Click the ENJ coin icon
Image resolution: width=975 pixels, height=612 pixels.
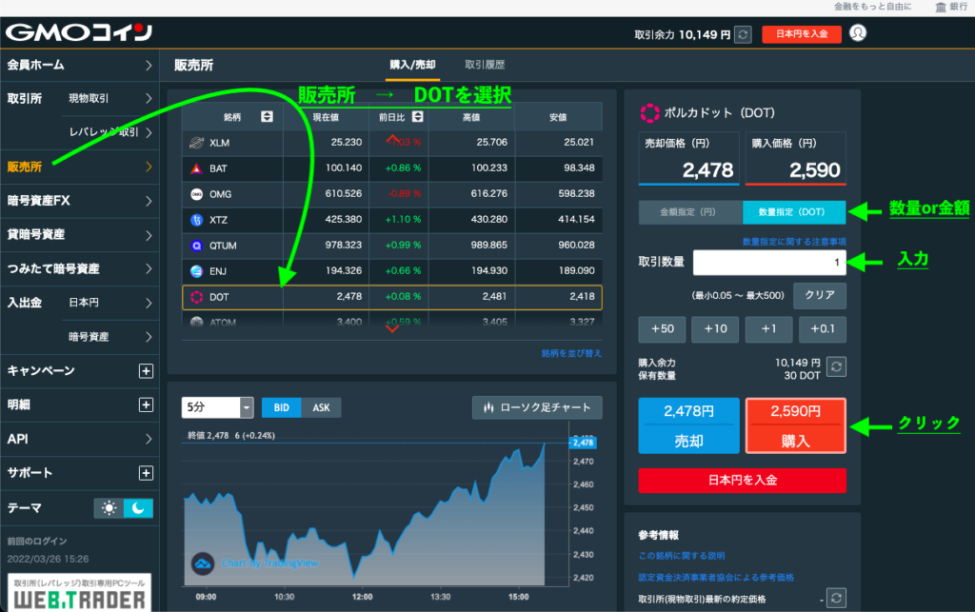pos(196,271)
